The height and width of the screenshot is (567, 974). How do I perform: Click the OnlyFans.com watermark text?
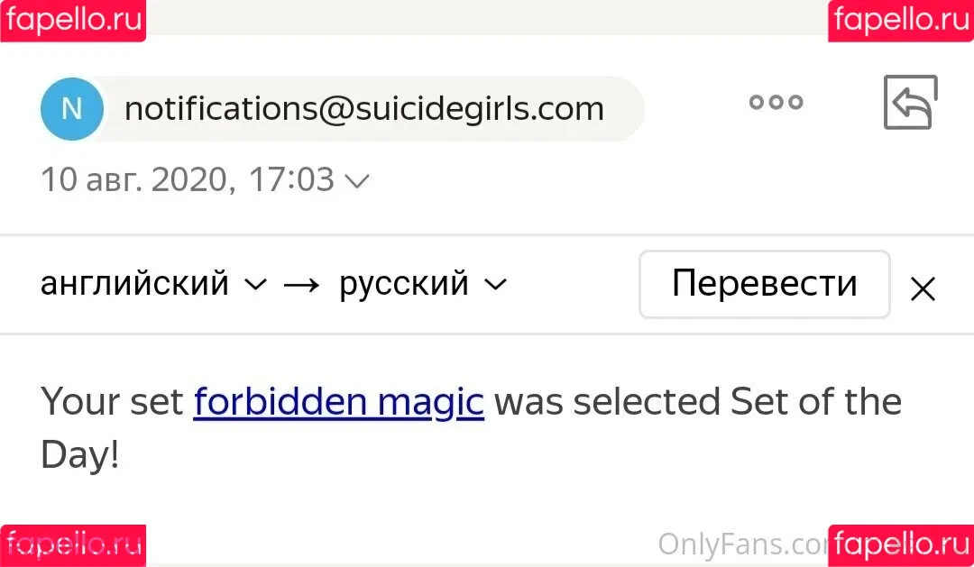pos(743,544)
